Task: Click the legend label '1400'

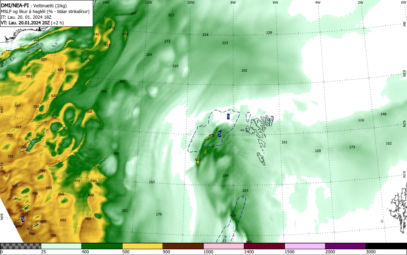Action: point(249,252)
